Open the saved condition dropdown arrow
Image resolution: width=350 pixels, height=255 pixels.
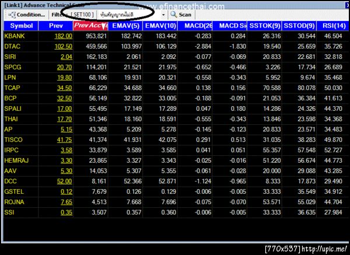[163, 15]
